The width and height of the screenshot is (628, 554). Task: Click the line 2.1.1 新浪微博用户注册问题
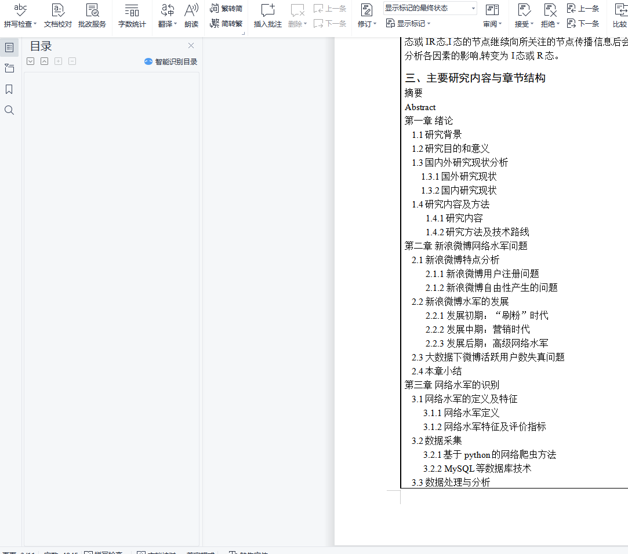click(482, 274)
